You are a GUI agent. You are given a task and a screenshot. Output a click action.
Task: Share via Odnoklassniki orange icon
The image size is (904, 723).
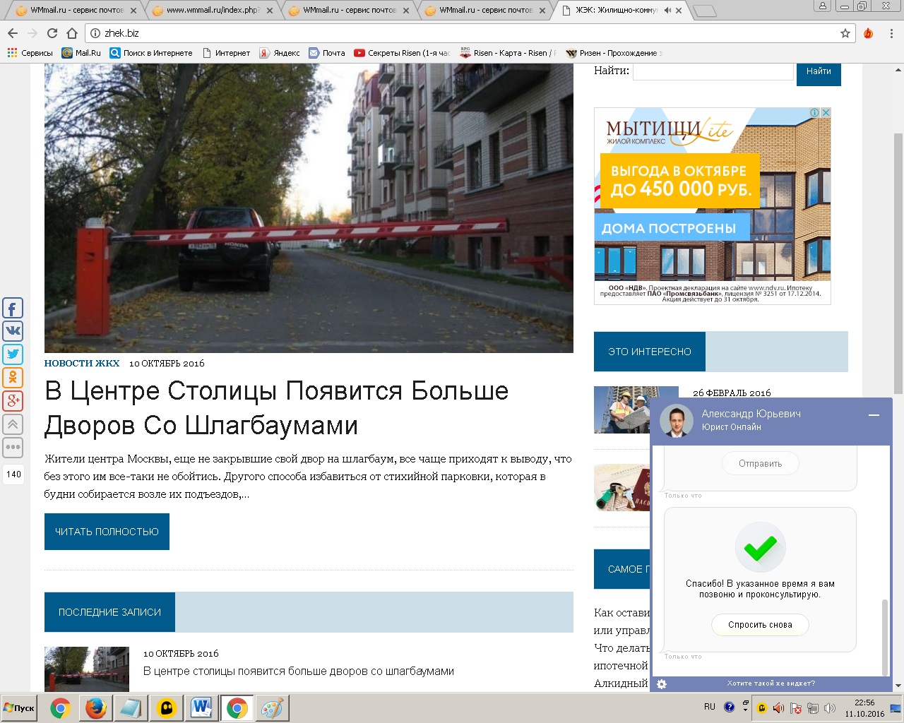click(x=13, y=378)
